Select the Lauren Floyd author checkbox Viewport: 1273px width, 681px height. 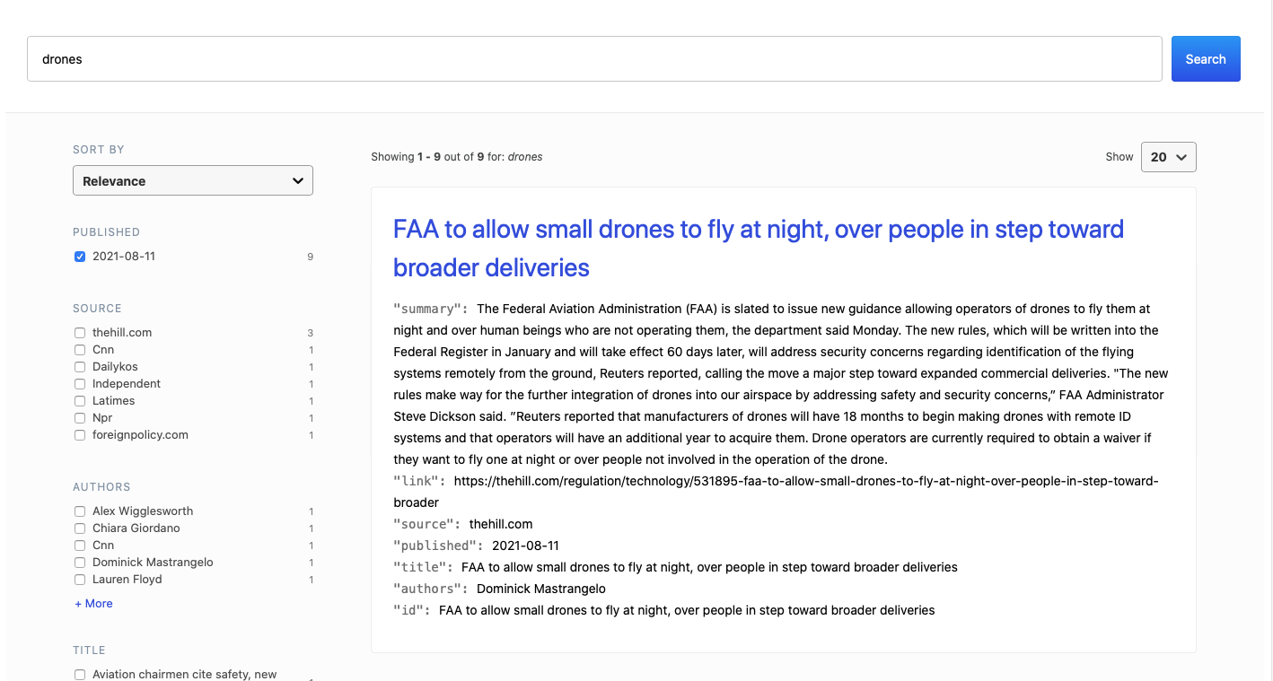pyautogui.click(x=80, y=579)
